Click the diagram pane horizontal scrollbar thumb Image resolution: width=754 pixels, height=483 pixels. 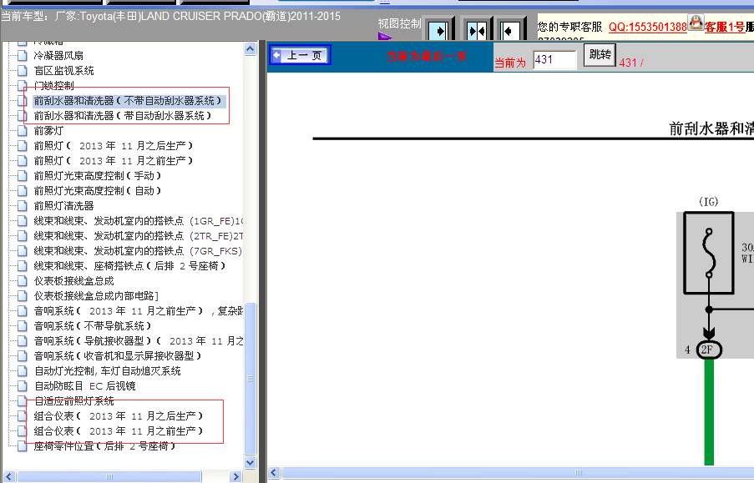click(x=519, y=472)
